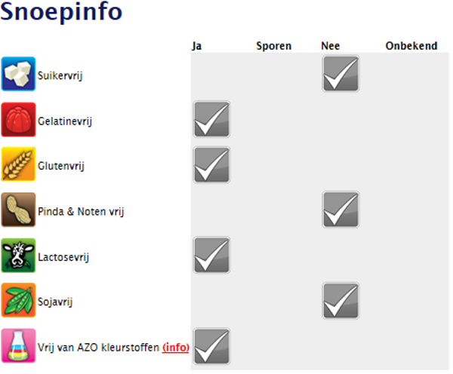Toggle the AZO kleurstoffen checkmark under Ja
The height and width of the screenshot is (374, 453).
(x=212, y=347)
